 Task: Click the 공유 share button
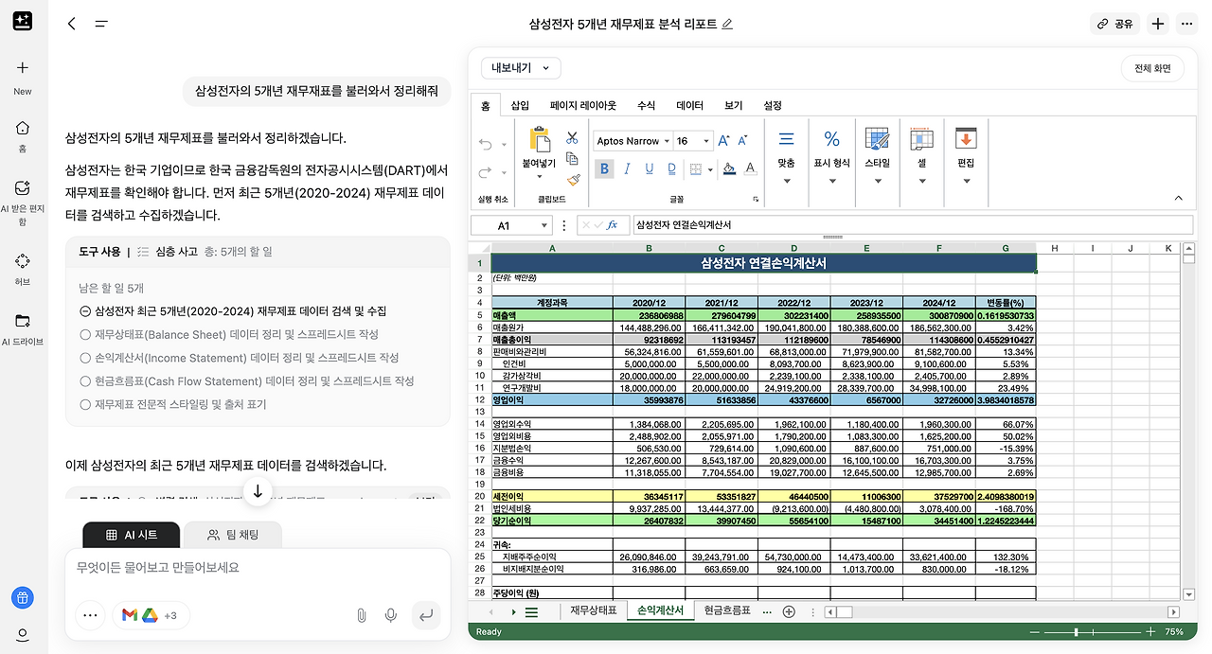coord(1114,24)
